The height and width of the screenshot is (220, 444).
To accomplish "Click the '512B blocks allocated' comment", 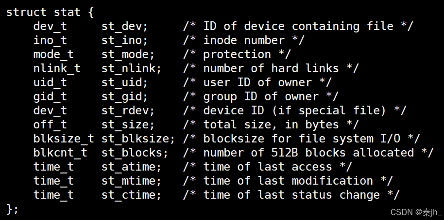I will (342, 153).
